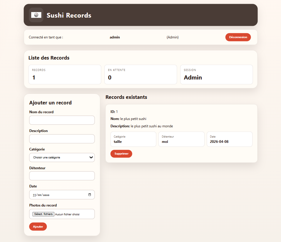Open the calendar picker icon in Date field
Viewport: 281px width, 242px height.
coord(90,195)
